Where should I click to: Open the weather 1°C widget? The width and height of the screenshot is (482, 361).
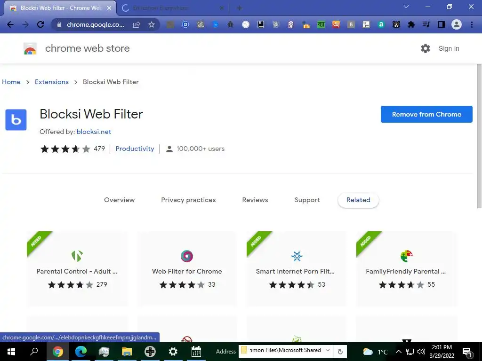point(375,352)
